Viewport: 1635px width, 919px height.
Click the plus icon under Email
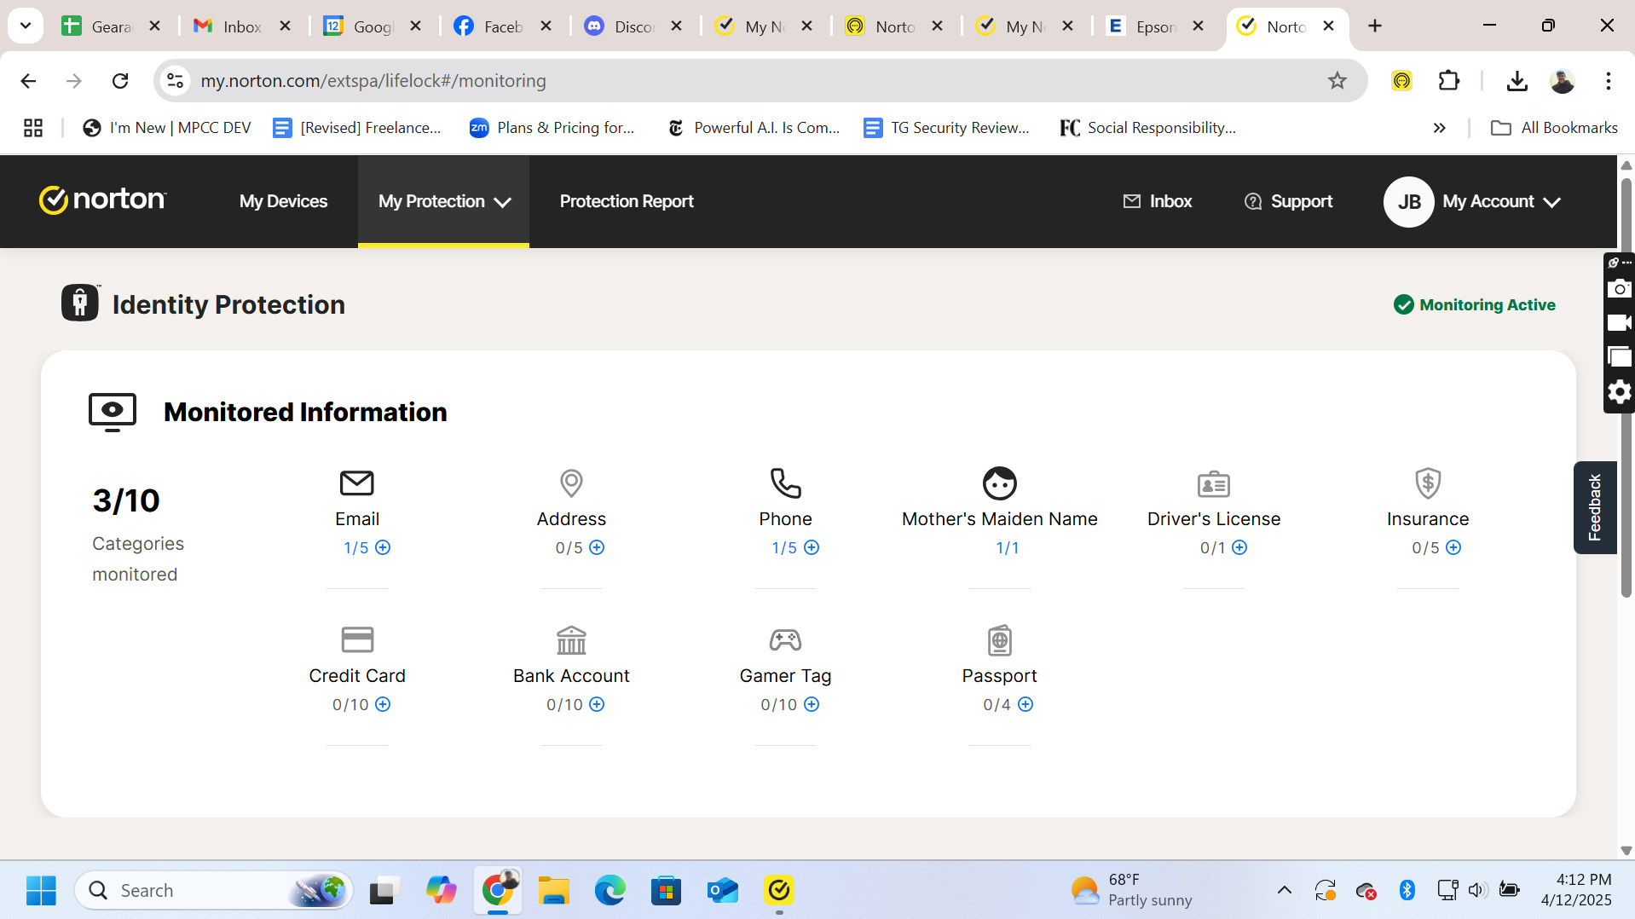pos(383,547)
